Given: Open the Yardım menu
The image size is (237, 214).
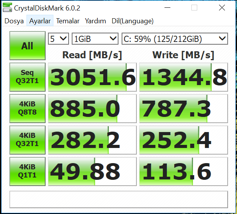Looking at the screenshot, I should [x=96, y=21].
